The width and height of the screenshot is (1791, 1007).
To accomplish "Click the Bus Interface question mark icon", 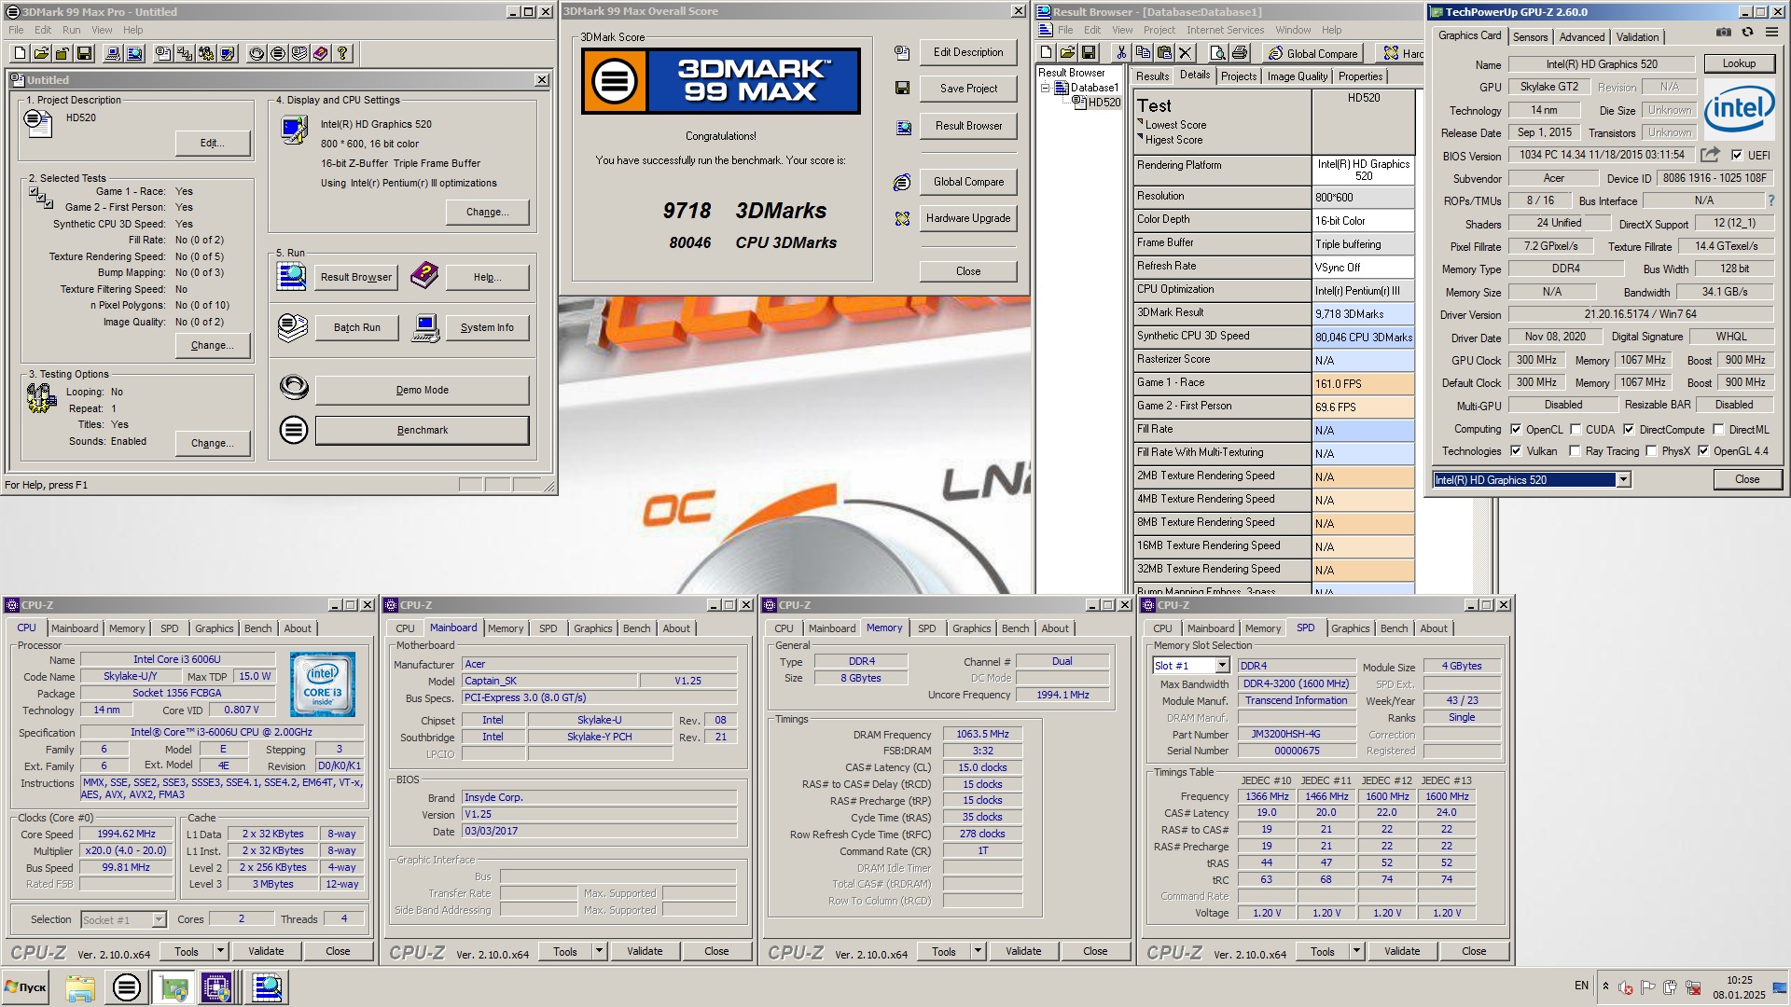I will (1770, 200).
